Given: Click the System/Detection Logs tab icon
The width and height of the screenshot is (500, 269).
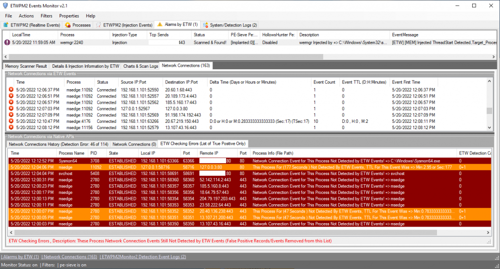Looking at the screenshot, I should point(206,25).
